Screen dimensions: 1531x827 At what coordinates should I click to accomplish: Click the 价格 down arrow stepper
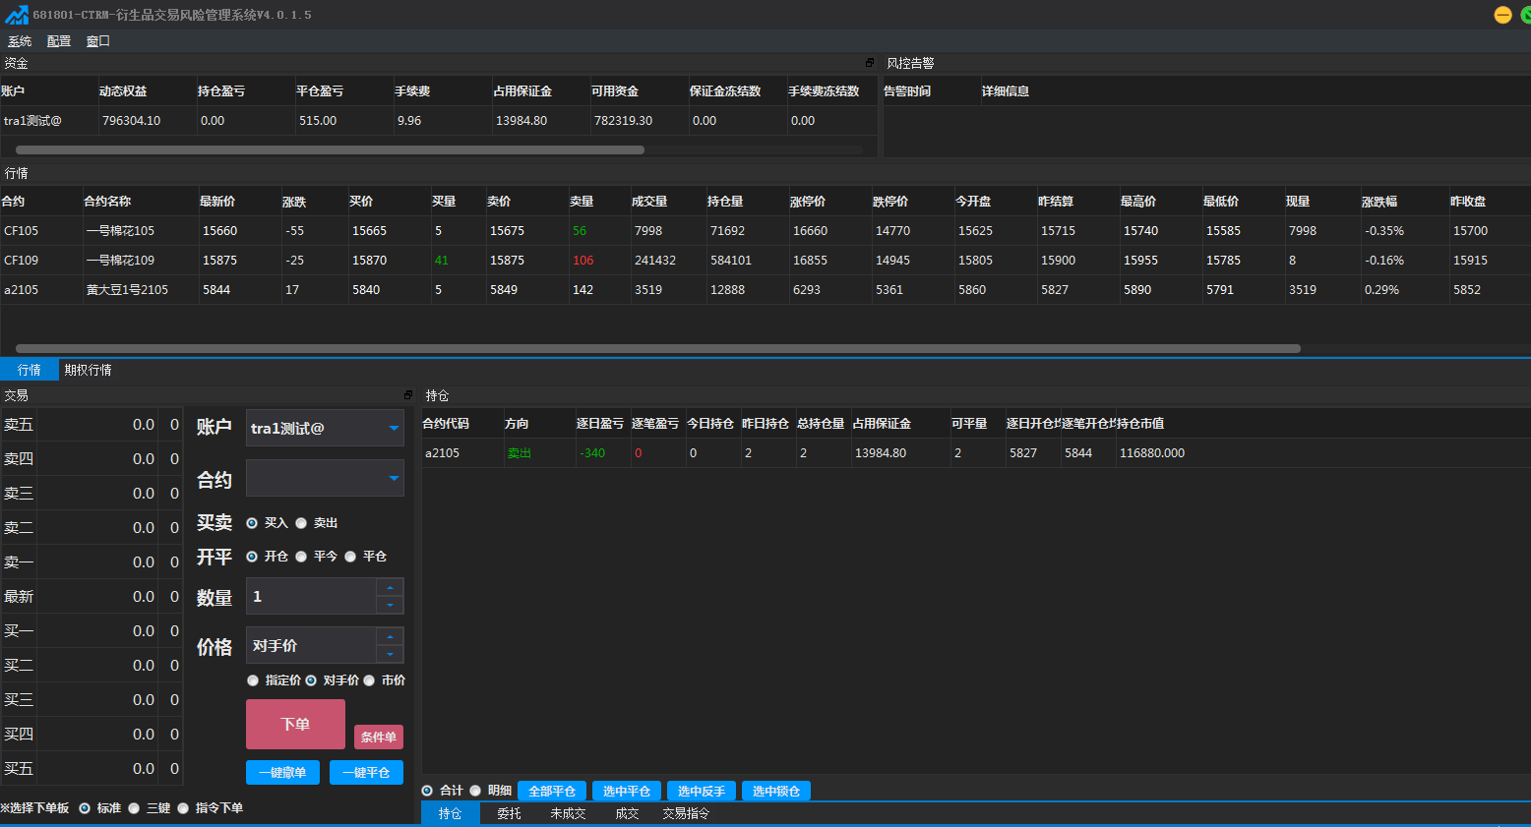pos(391,654)
